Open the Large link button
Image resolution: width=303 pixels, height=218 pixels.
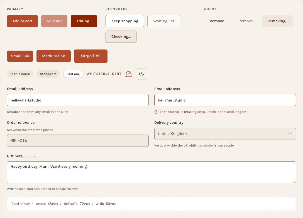tap(91, 56)
